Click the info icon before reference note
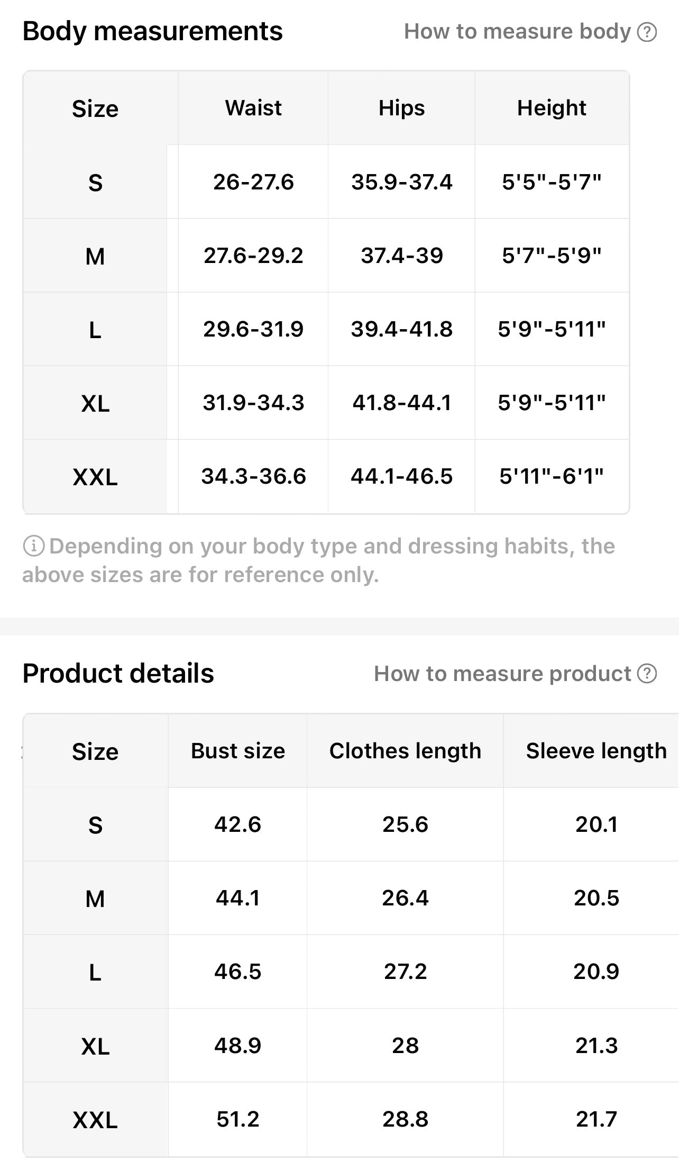The width and height of the screenshot is (679, 1161). (x=34, y=546)
